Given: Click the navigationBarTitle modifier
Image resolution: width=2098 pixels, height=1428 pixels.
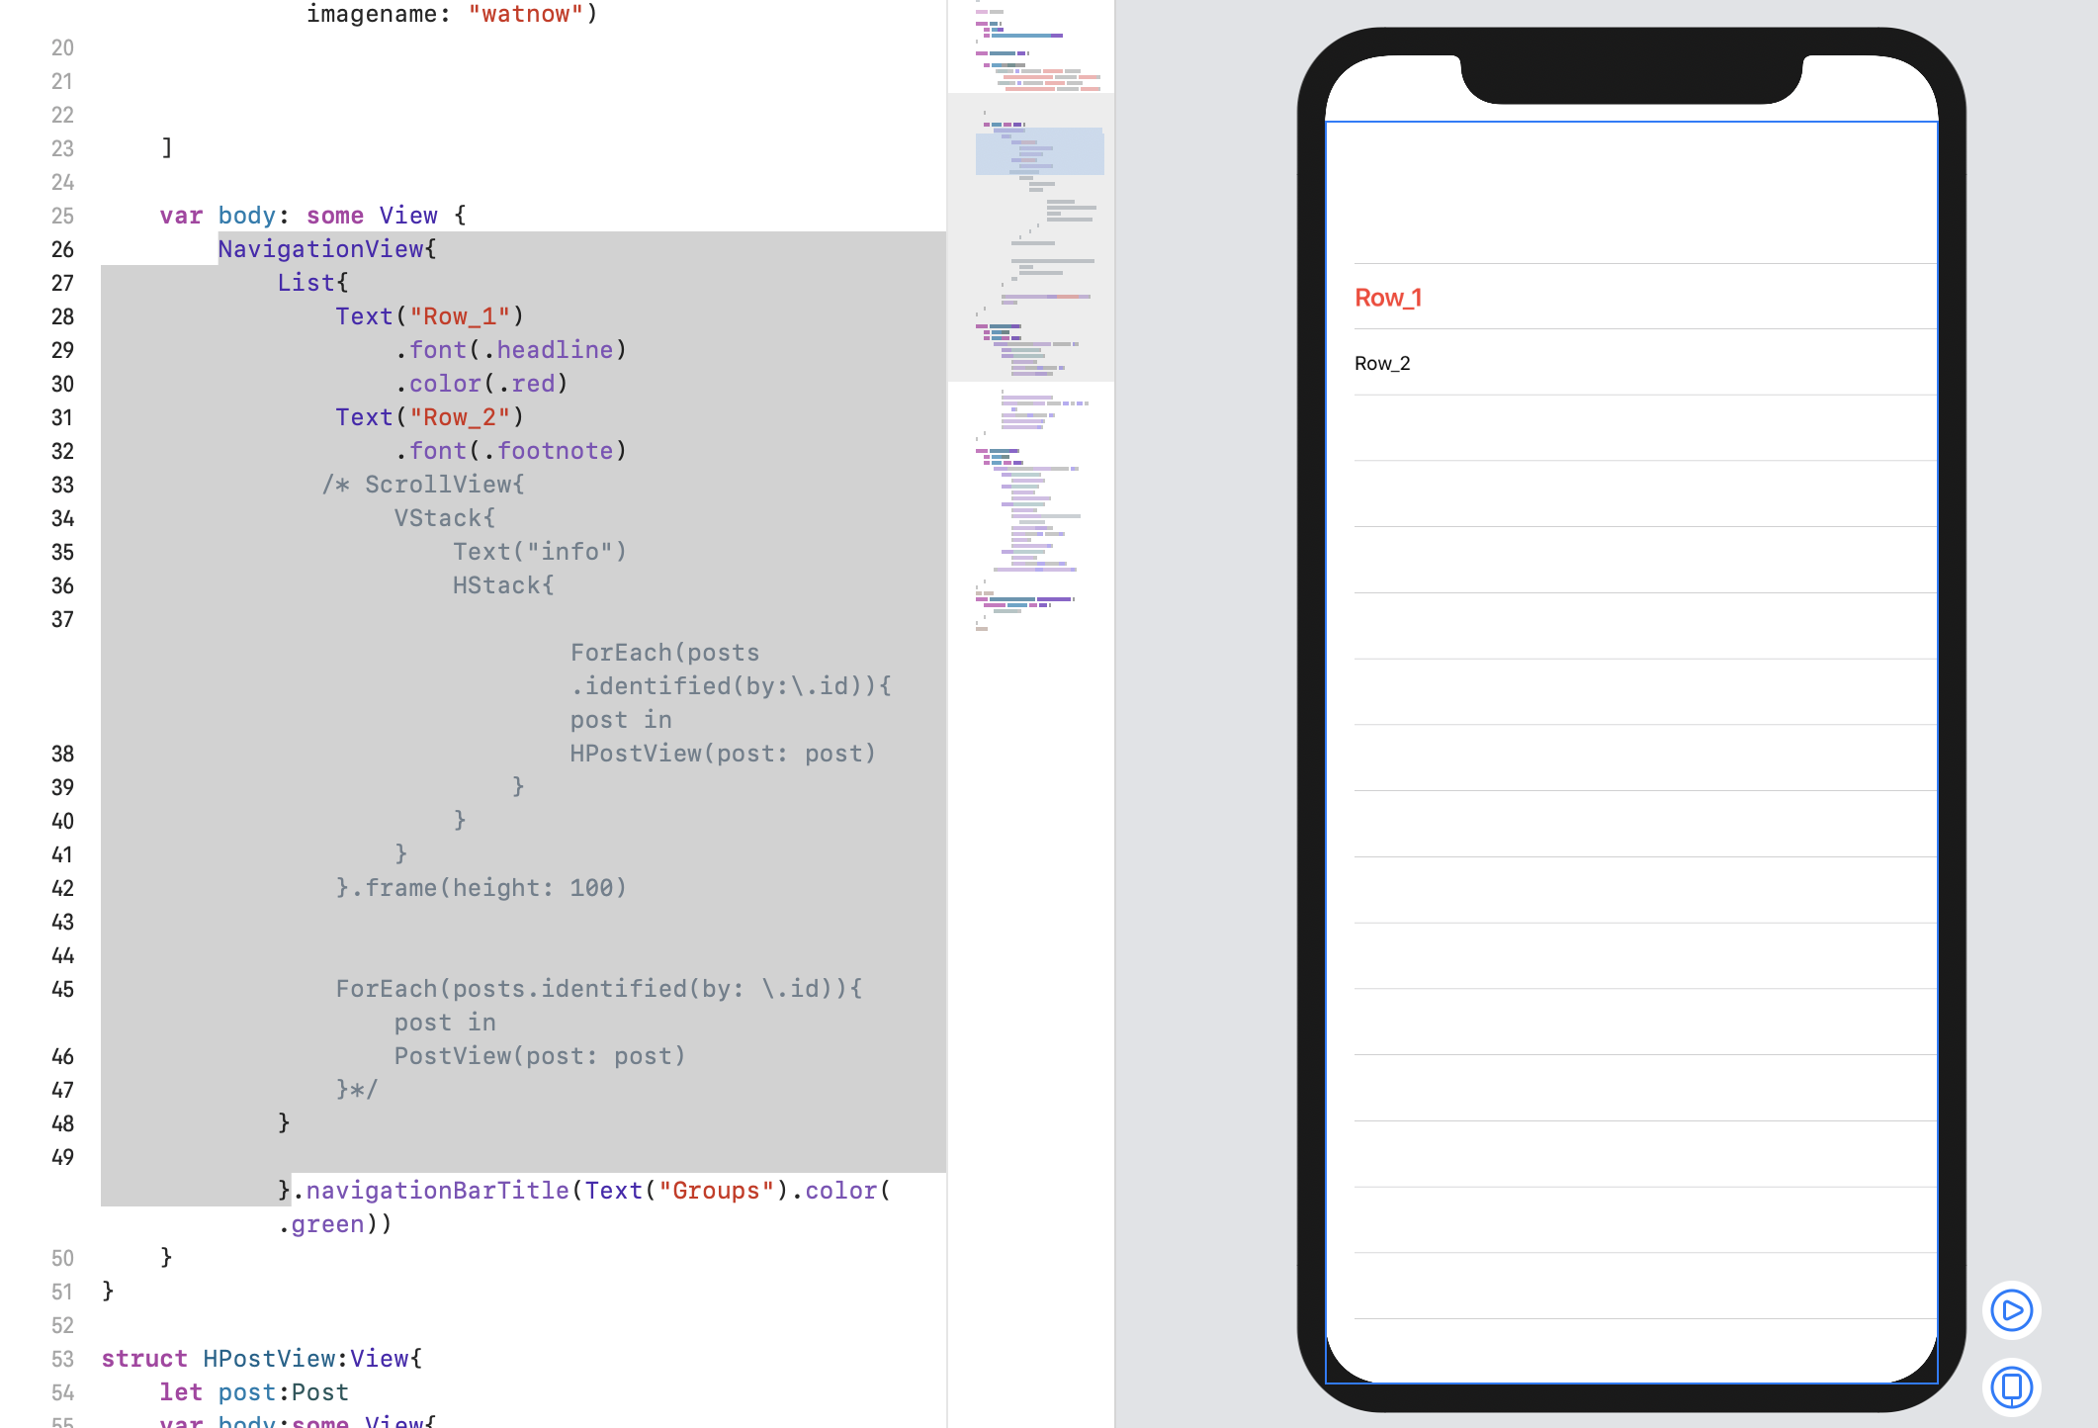Looking at the screenshot, I should [437, 1191].
